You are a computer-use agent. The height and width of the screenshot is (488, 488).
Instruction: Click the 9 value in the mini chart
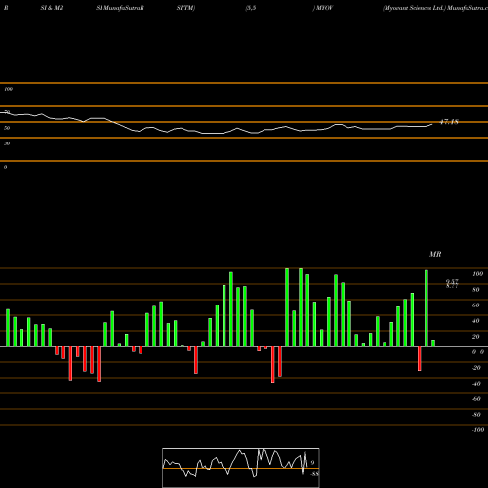coord(312,463)
